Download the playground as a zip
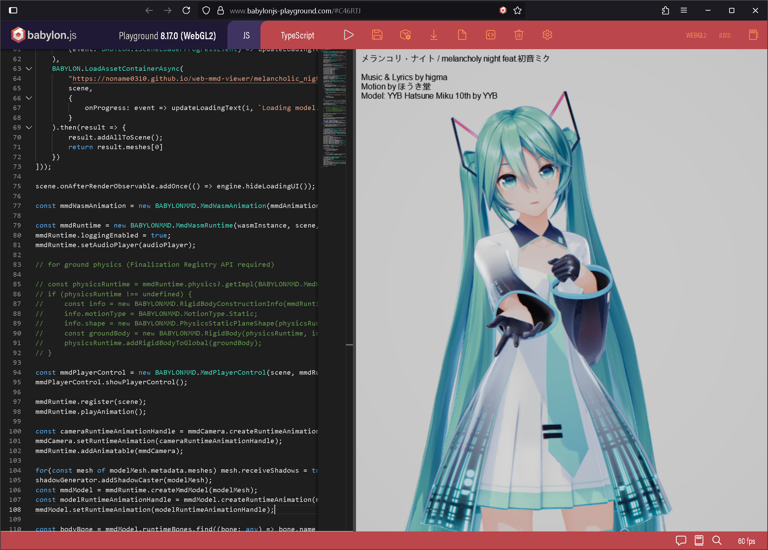The height and width of the screenshot is (550, 768). point(434,35)
